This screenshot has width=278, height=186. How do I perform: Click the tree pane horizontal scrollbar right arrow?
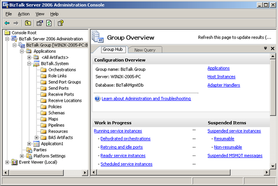coord(85,173)
